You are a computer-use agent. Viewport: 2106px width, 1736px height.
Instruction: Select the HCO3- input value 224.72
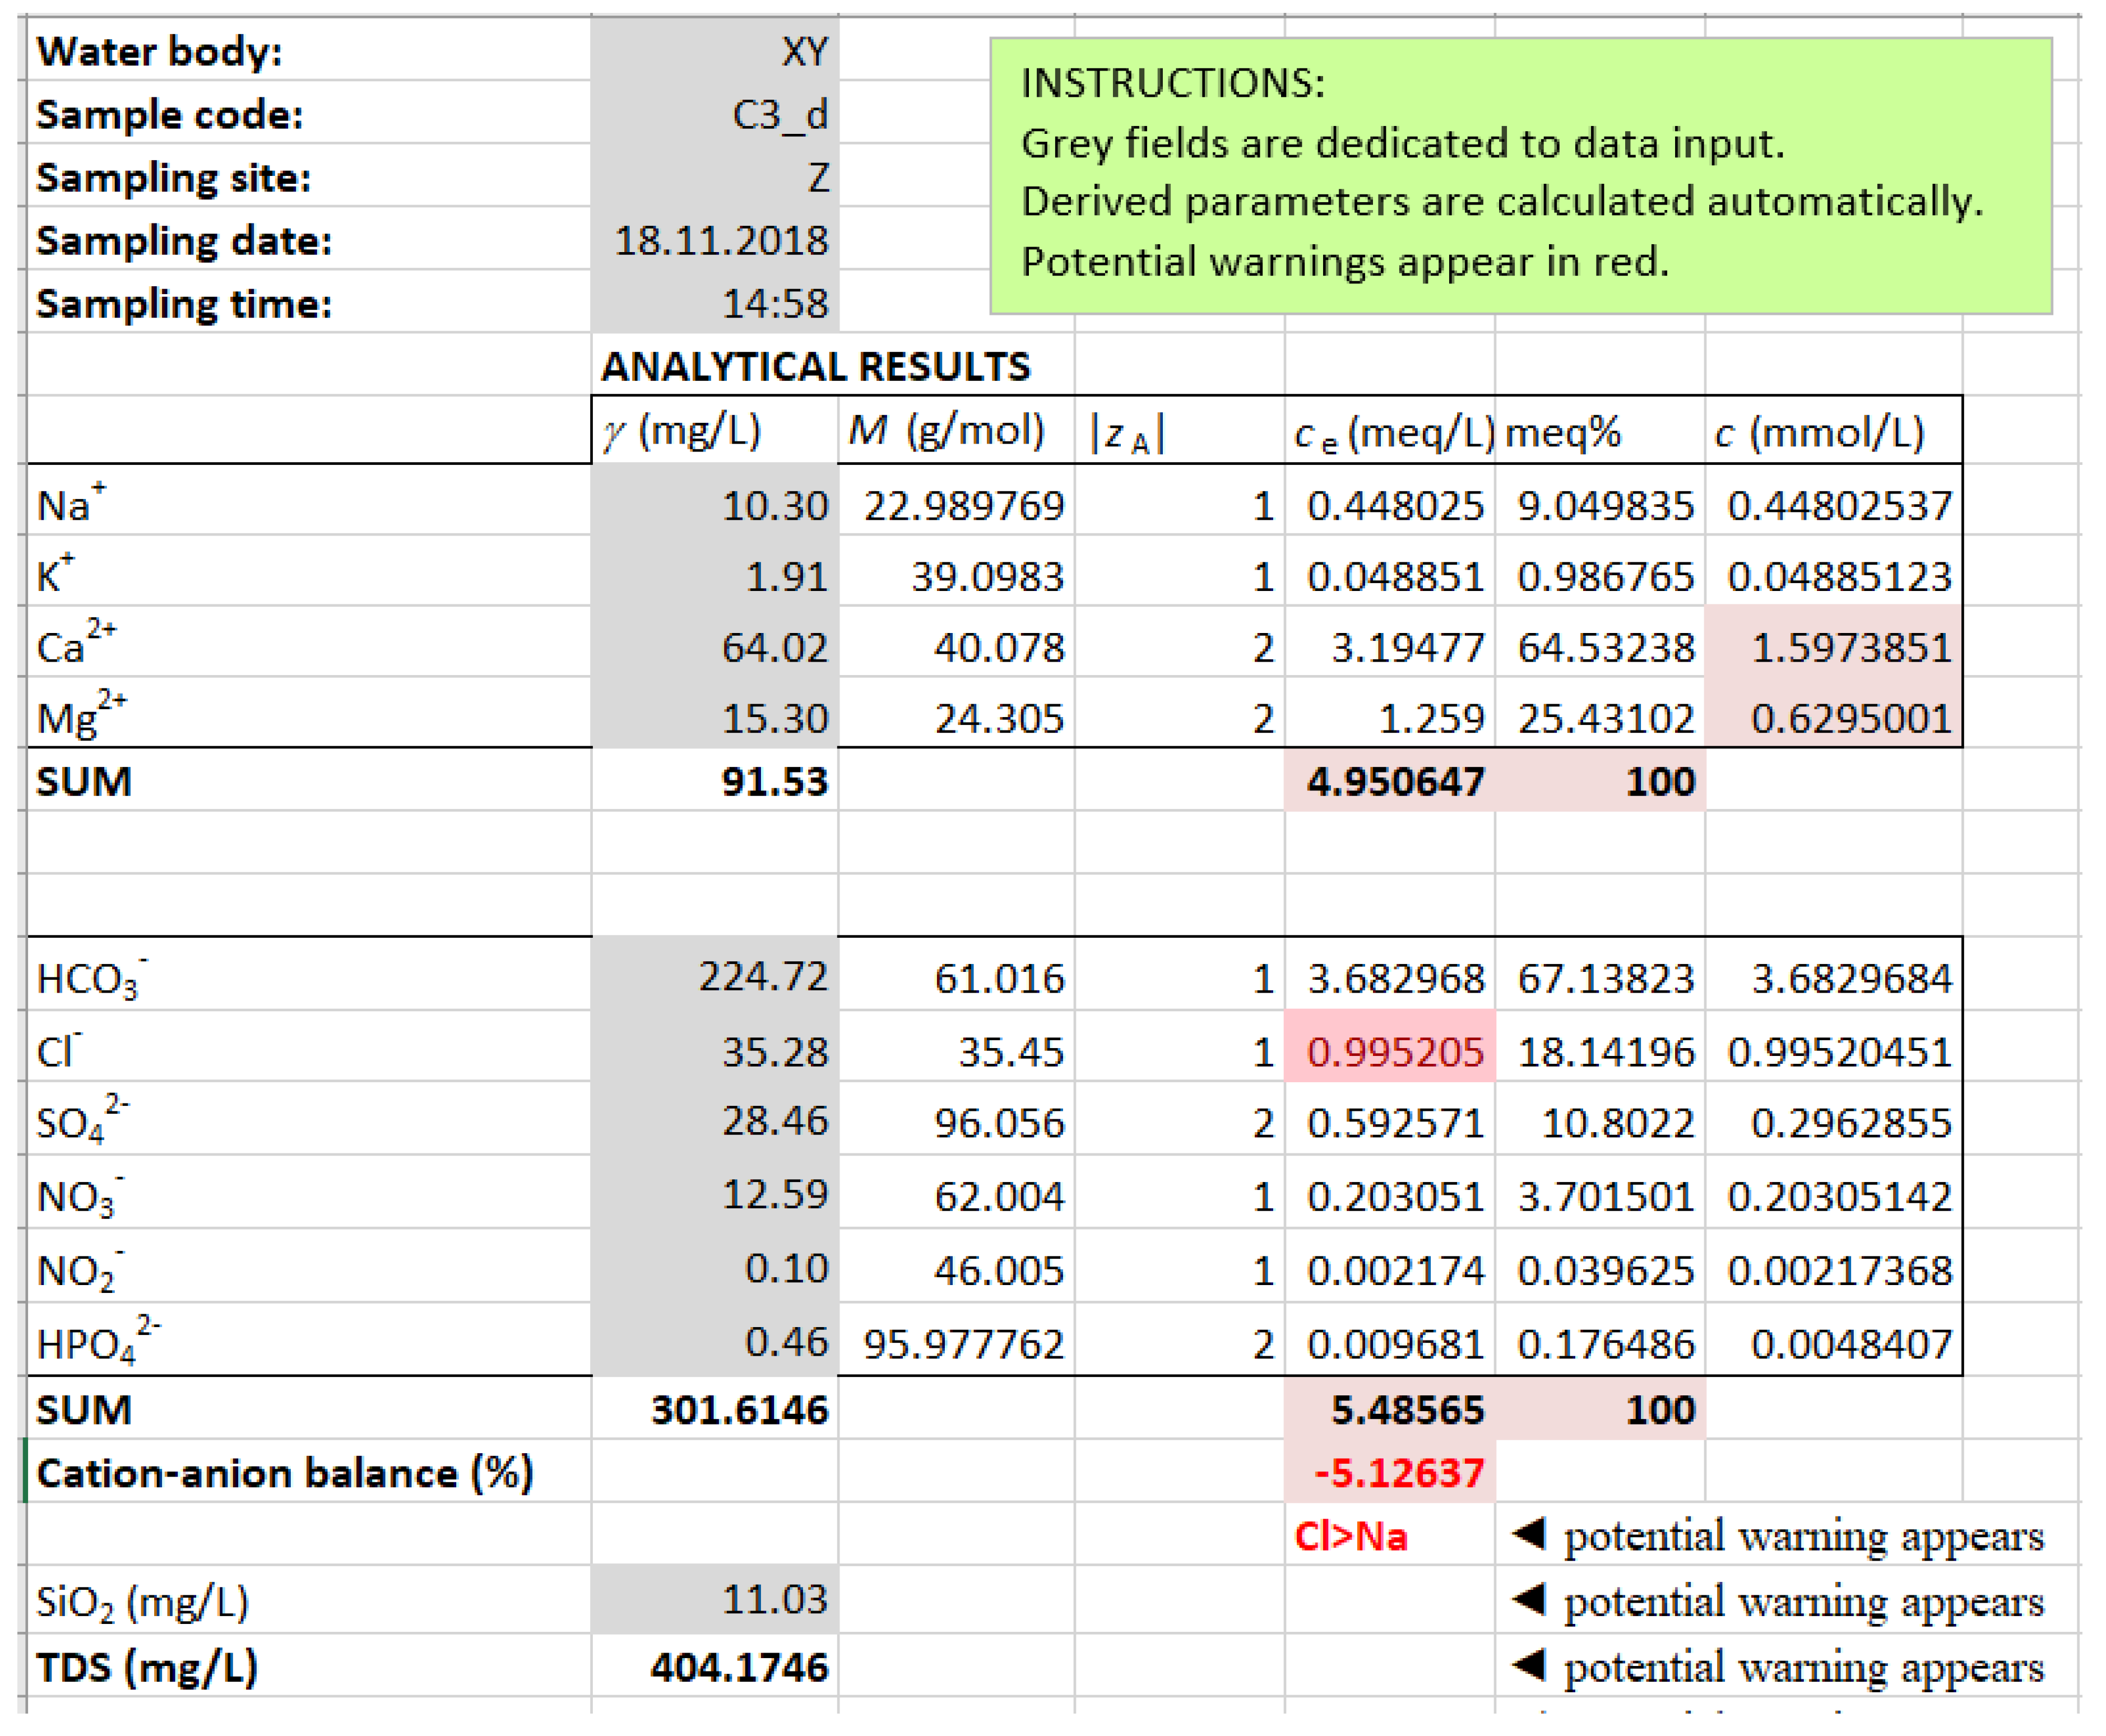tap(715, 976)
